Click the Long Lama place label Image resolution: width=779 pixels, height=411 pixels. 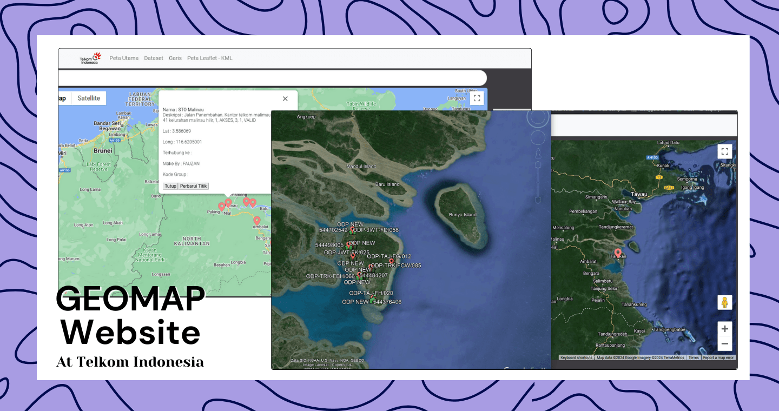coord(90,189)
